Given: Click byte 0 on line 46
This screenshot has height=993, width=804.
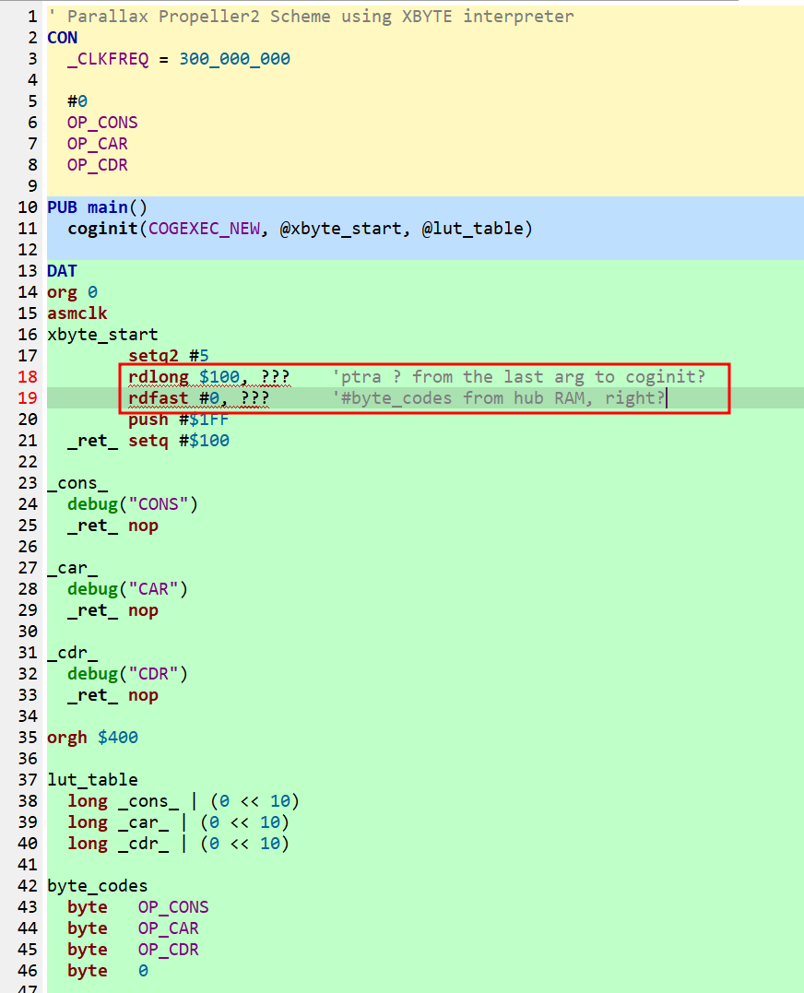Looking at the screenshot, I should tap(108, 972).
